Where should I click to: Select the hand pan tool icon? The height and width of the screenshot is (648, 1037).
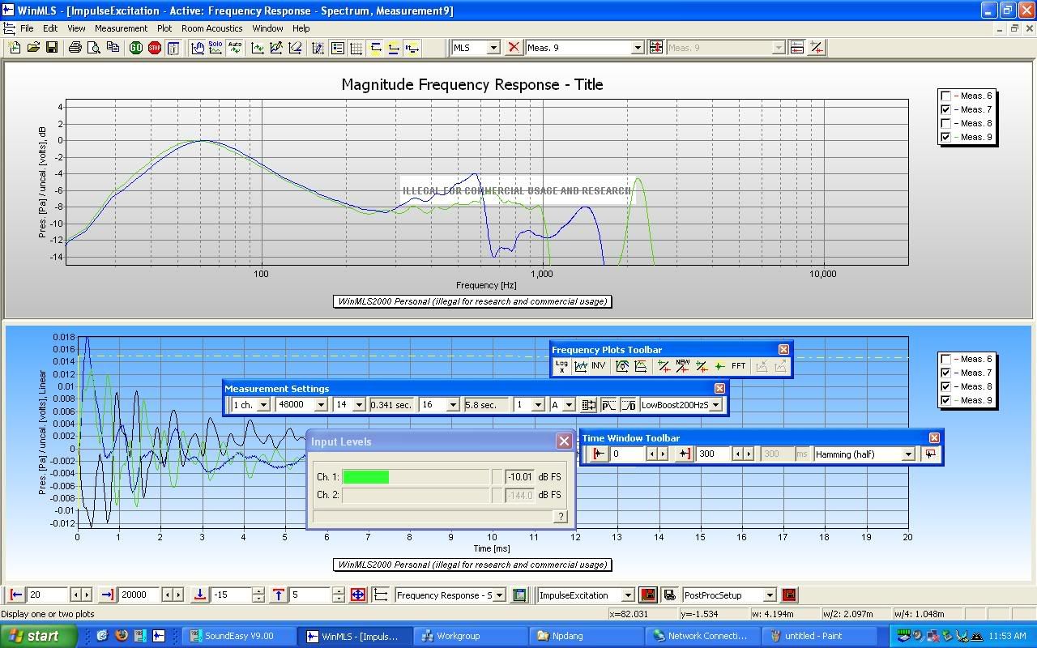click(198, 48)
